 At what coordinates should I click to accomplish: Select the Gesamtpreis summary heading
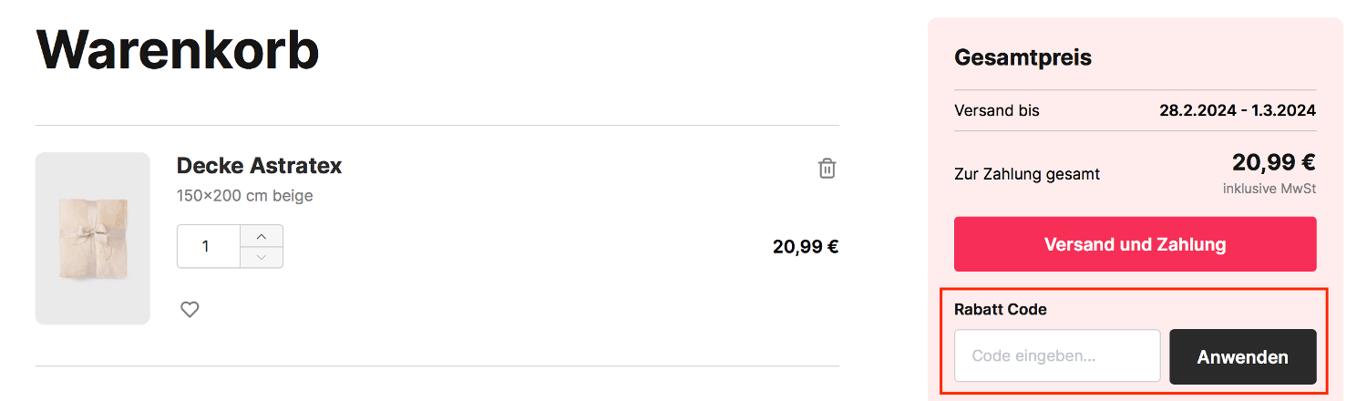(x=1023, y=57)
